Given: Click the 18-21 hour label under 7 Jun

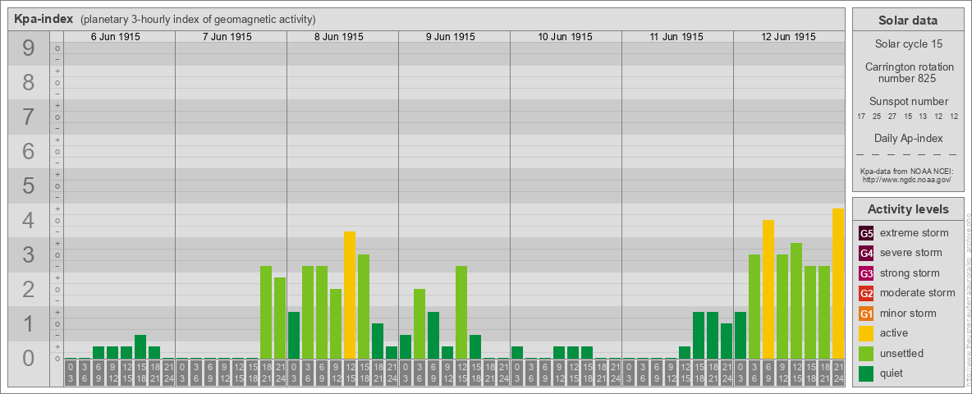Looking at the screenshot, I should [266, 373].
